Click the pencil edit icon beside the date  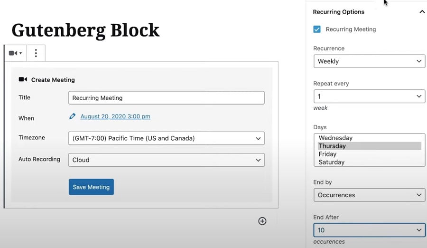pyautogui.click(x=72, y=116)
